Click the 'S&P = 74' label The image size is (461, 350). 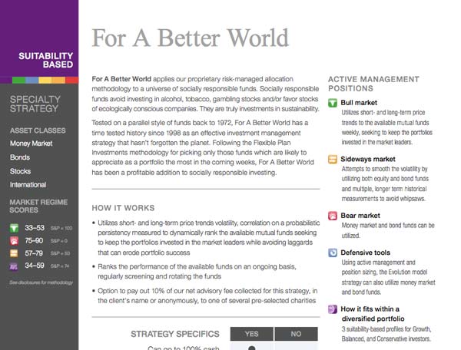click(60, 266)
